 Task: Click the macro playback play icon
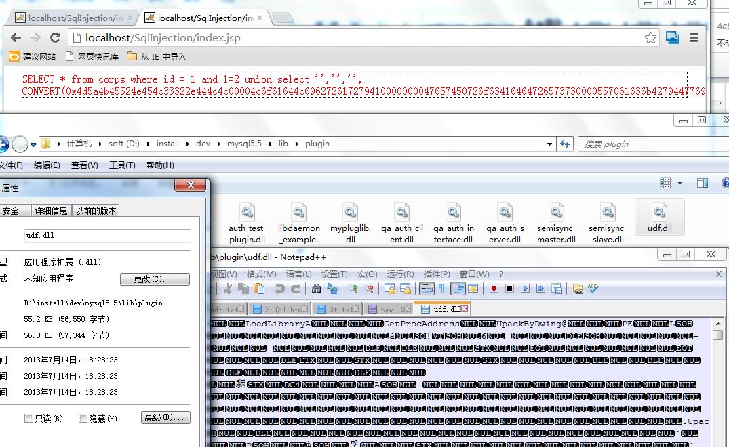(525, 289)
